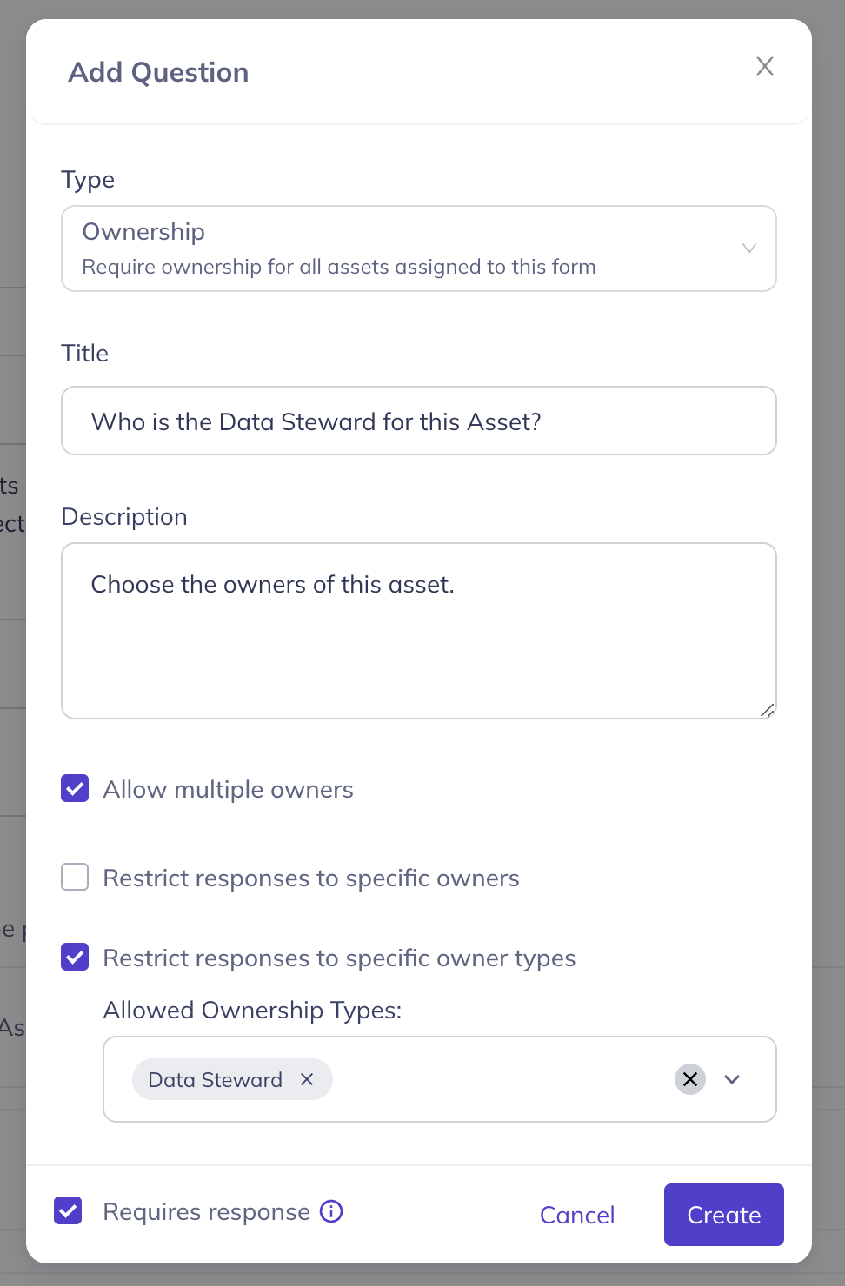Open the Allowed Ownership Types chevron
This screenshot has height=1286, width=845.
(x=732, y=1079)
